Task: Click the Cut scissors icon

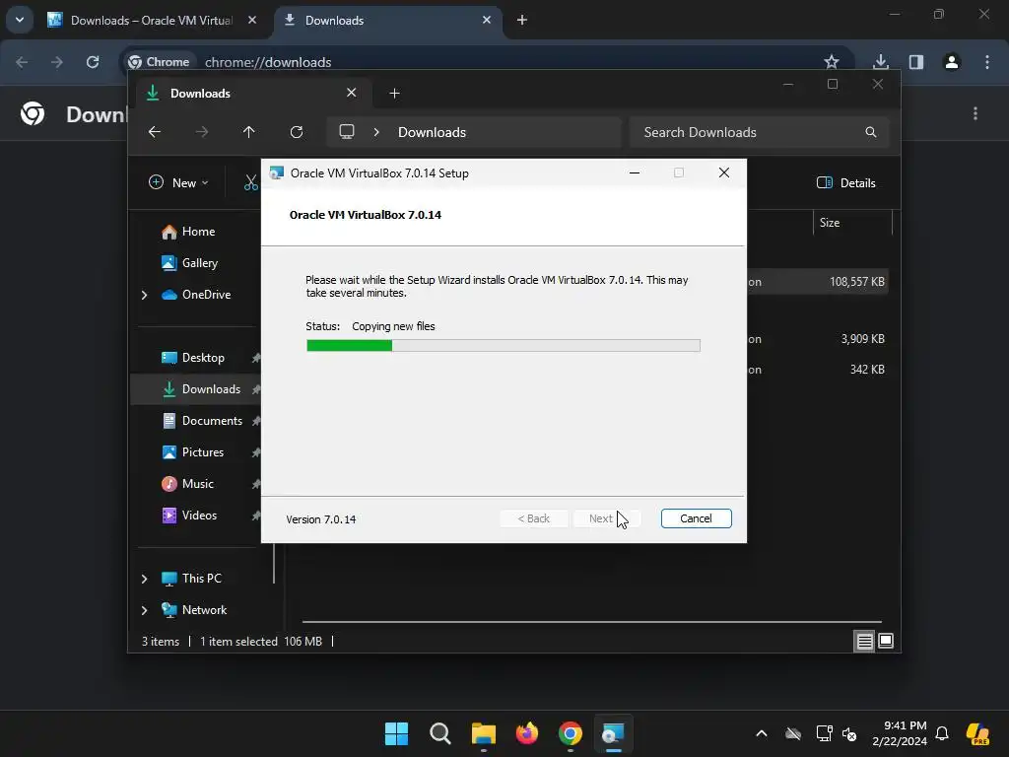Action: tap(250, 182)
